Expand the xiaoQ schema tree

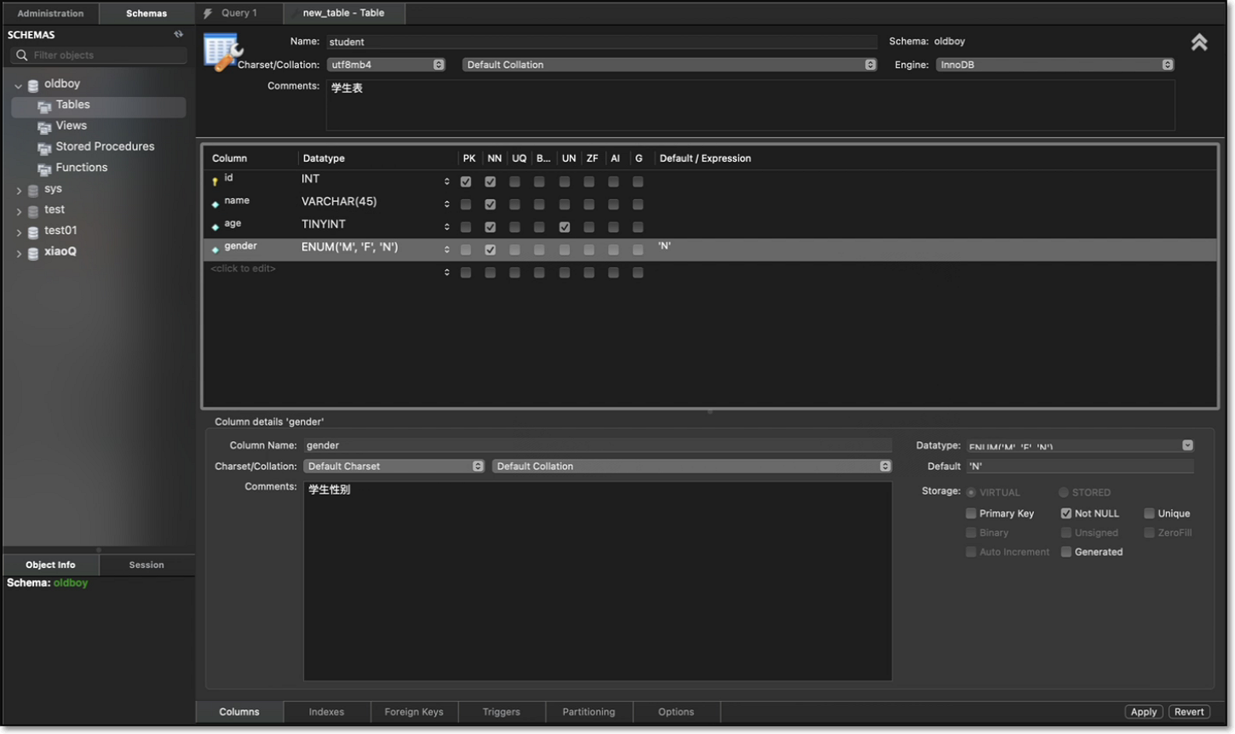[19, 253]
